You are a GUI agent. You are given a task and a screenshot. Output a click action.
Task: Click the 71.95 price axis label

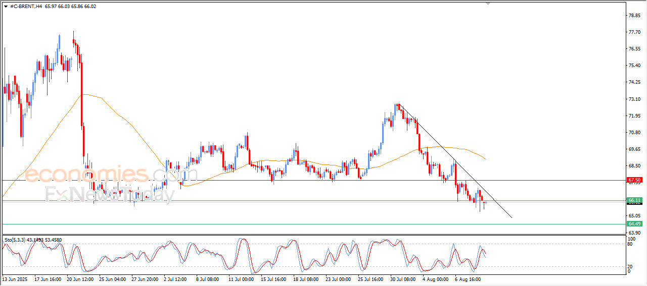pyautogui.click(x=634, y=116)
